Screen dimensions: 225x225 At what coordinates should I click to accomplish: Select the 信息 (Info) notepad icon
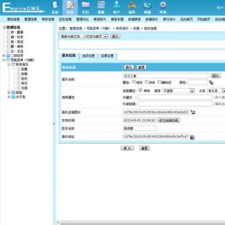[x=70, y=5]
